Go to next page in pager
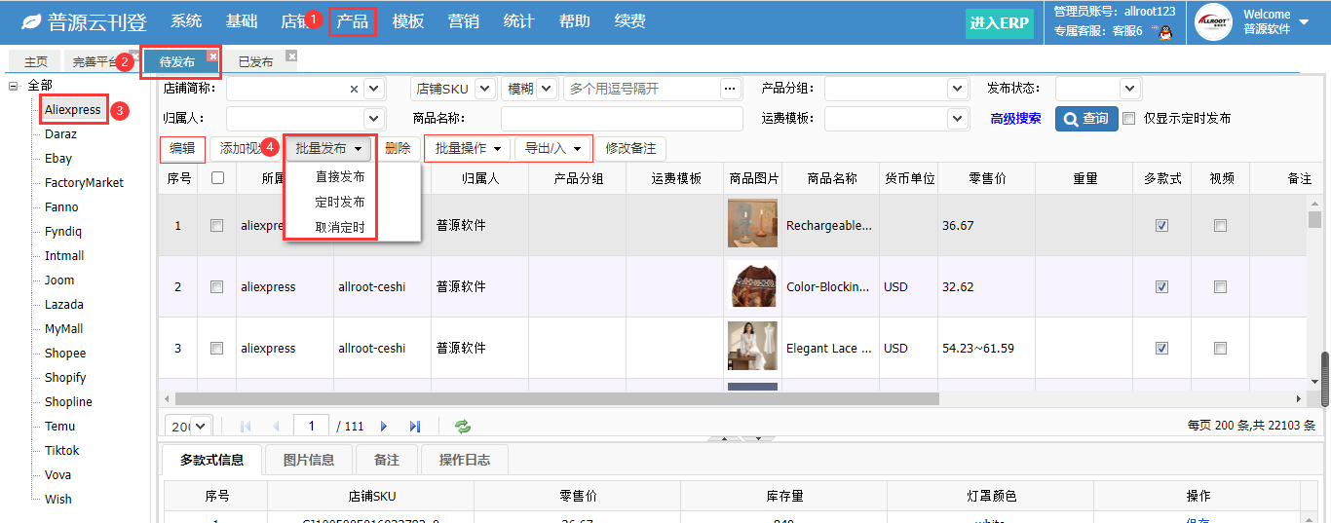 pos(384,427)
